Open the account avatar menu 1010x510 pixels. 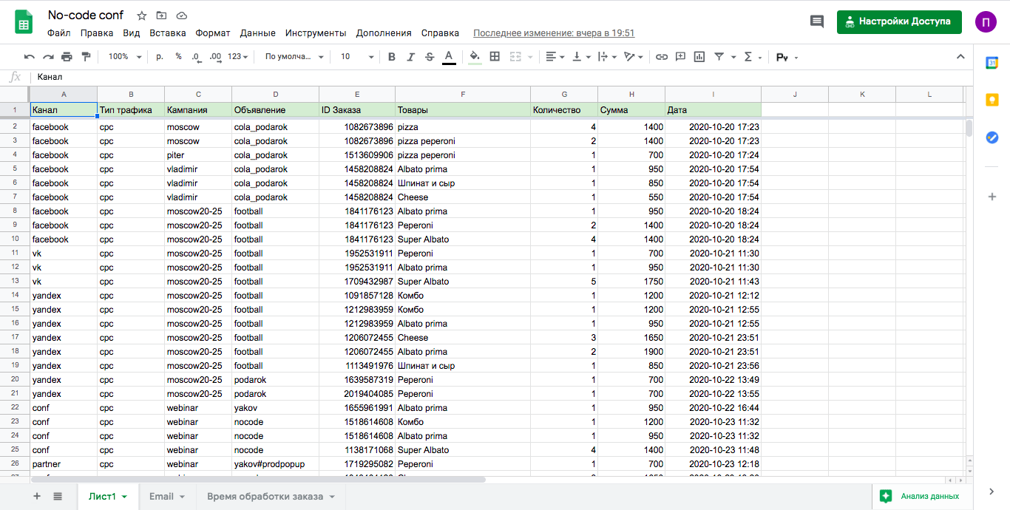[986, 21]
